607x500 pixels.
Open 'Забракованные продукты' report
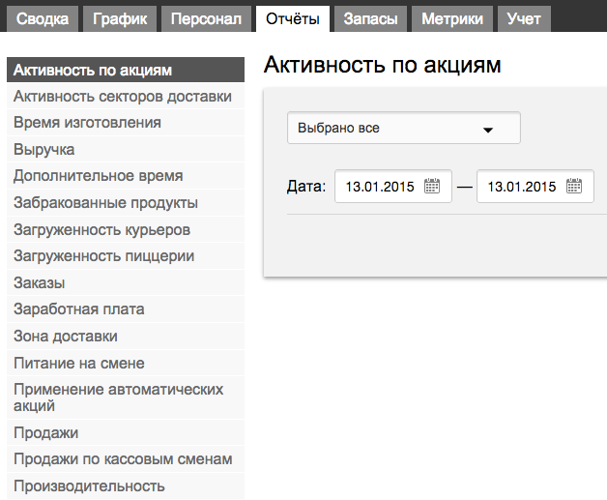[x=126, y=202]
